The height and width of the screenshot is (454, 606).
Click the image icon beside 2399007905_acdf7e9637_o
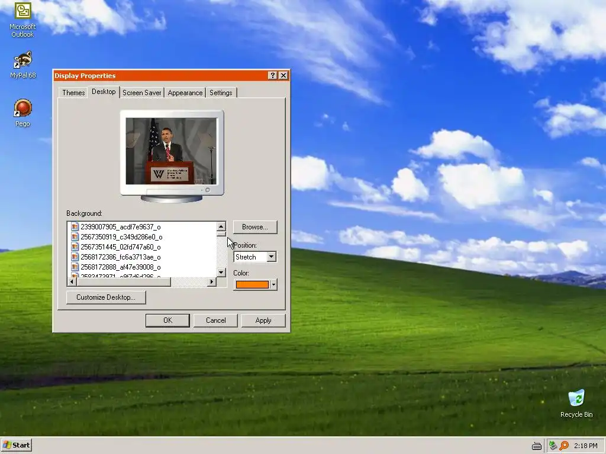click(x=75, y=226)
